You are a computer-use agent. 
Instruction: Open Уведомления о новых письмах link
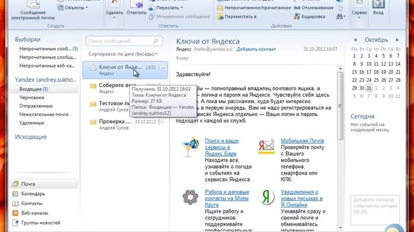301,198
